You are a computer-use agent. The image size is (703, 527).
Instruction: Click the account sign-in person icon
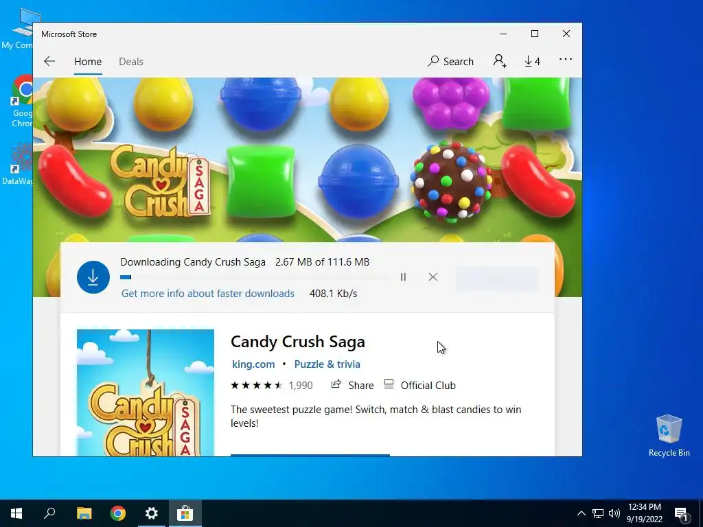tap(500, 61)
